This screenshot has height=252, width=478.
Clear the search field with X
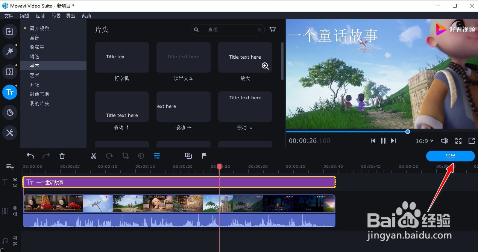click(x=259, y=30)
